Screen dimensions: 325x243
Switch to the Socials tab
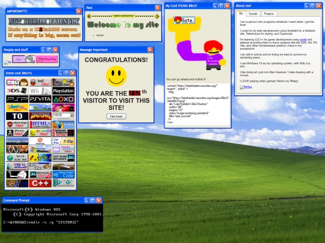(253, 14)
